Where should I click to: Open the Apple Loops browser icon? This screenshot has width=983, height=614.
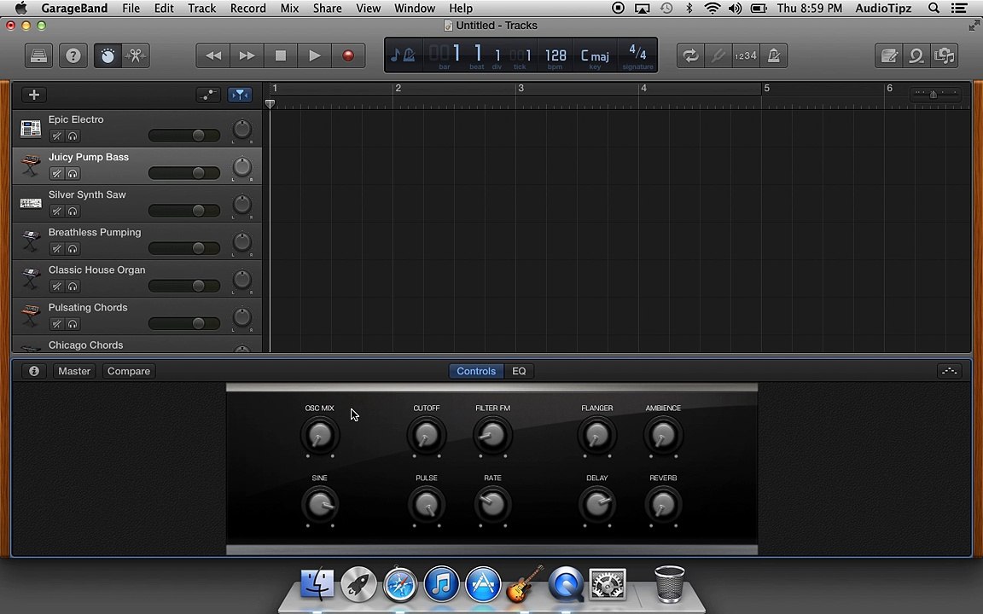916,55
